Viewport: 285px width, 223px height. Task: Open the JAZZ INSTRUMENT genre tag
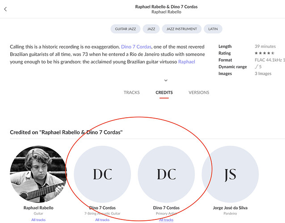181,29
